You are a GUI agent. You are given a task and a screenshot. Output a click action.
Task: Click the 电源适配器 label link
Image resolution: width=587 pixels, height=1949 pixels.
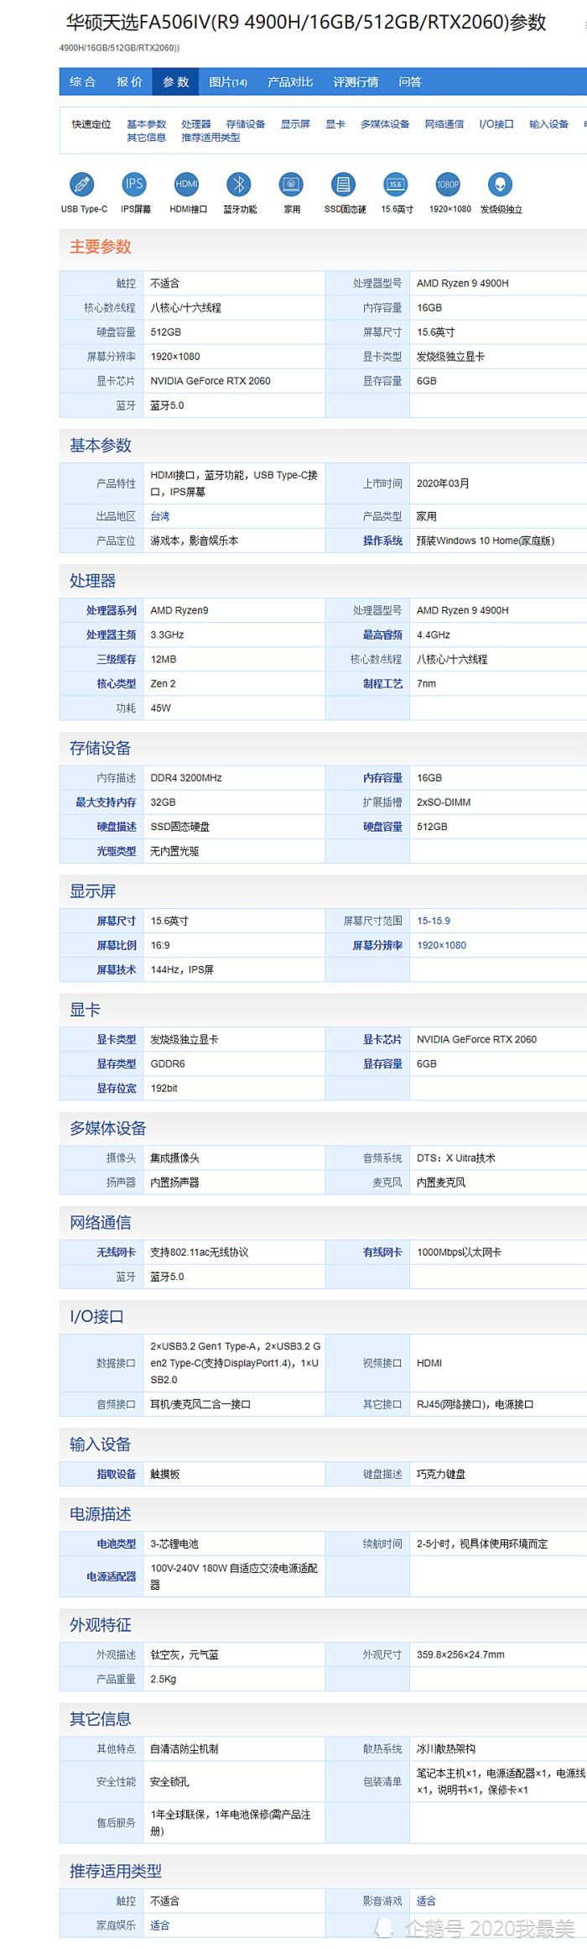[x=111, y=1576]
